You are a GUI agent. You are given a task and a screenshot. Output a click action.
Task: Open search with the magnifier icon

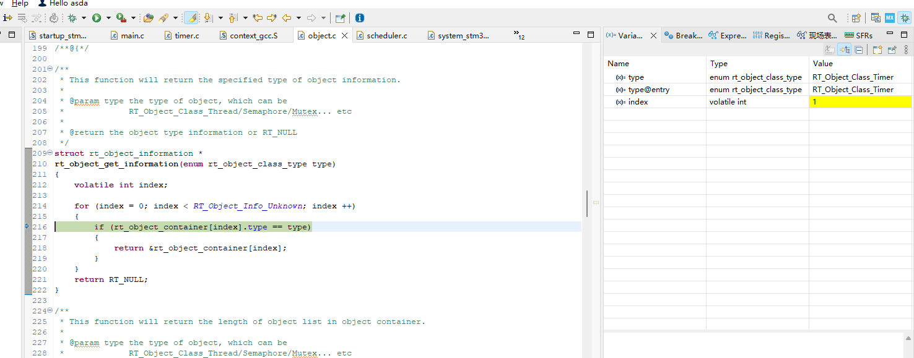pyautogui.click(x=833, y=18)
